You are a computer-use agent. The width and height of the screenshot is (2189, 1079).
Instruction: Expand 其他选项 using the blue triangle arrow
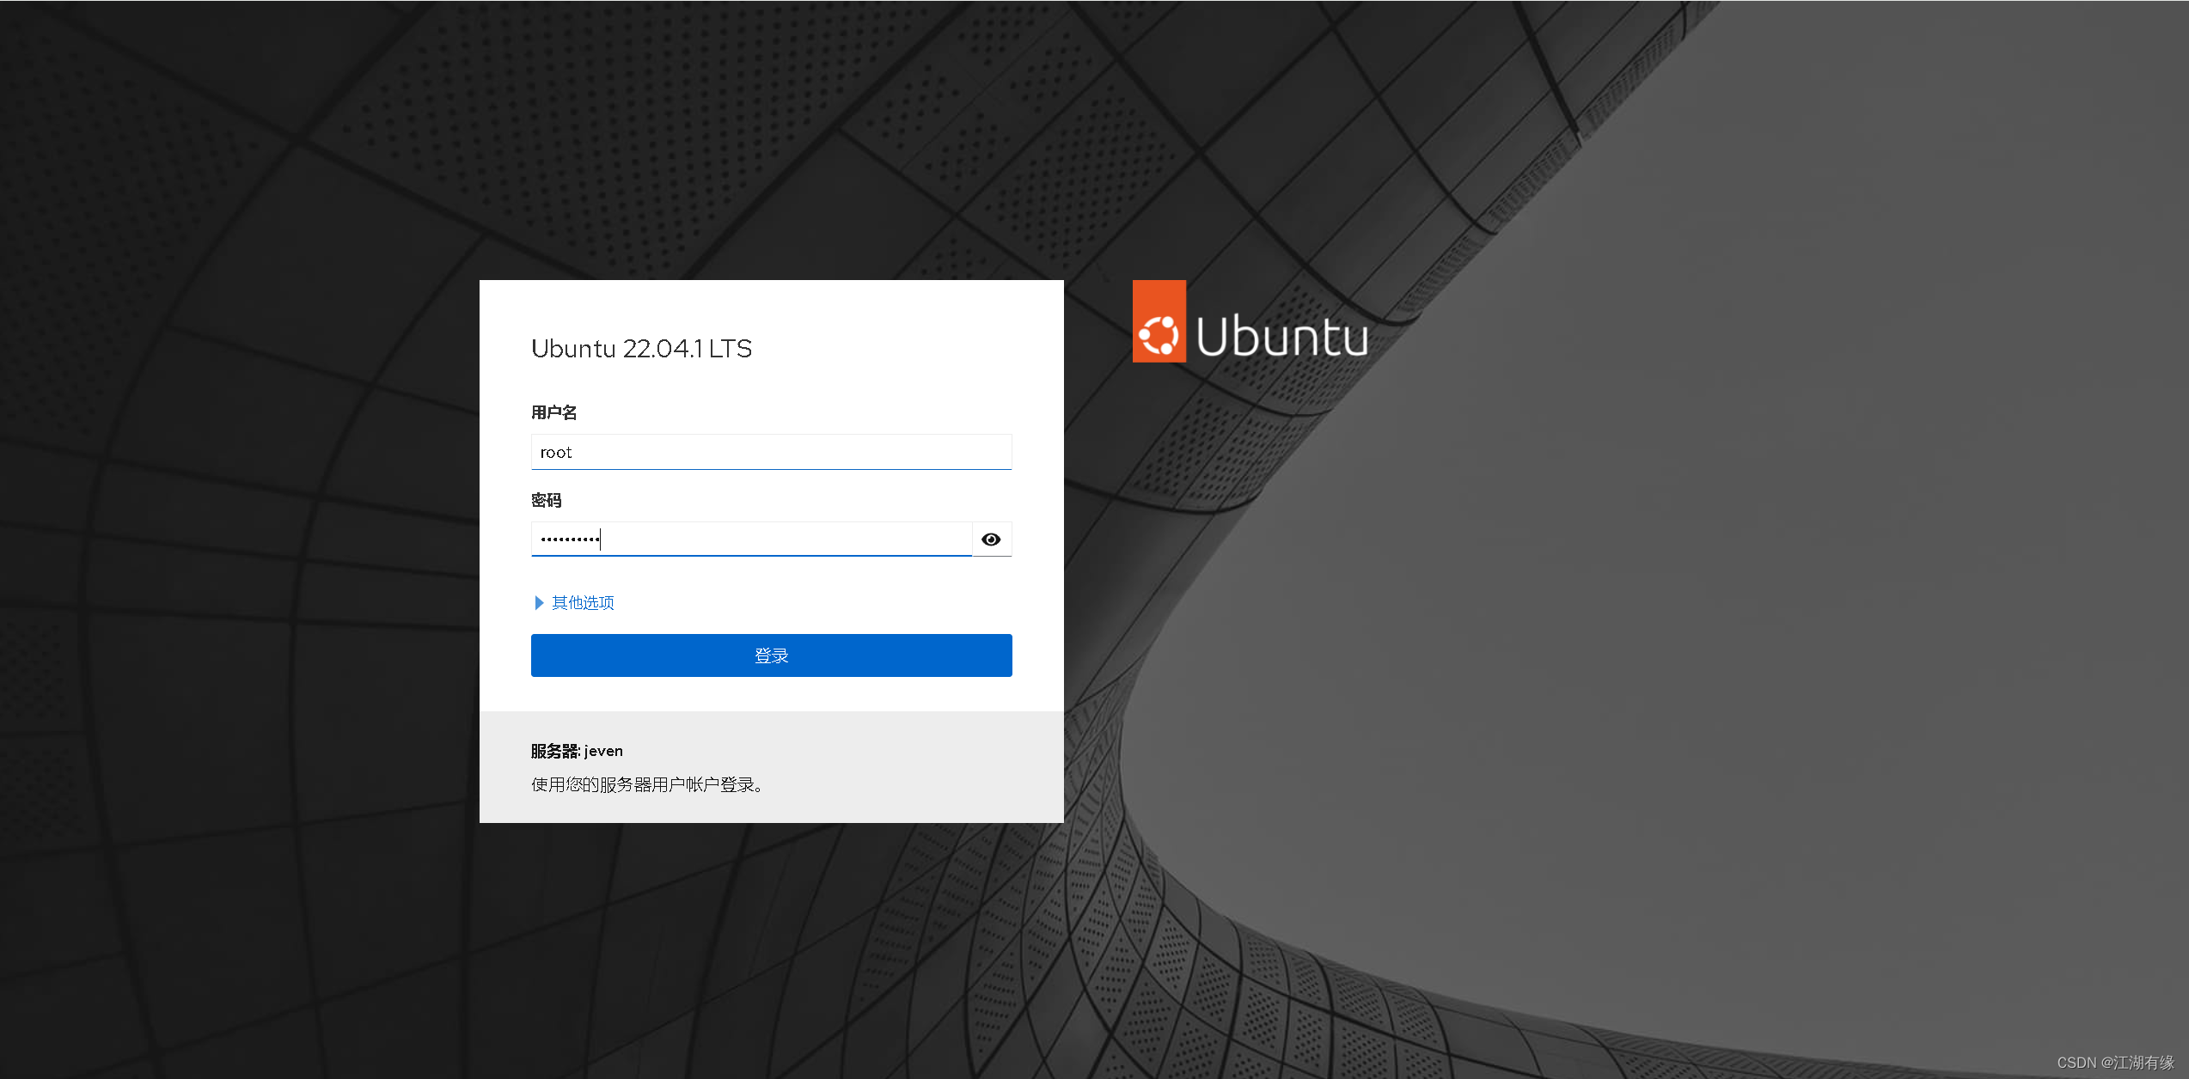point(539,603)
